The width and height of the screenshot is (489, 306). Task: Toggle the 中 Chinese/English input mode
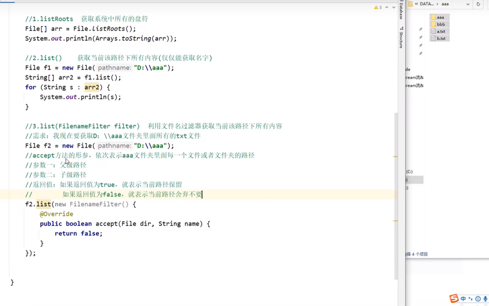463,299
